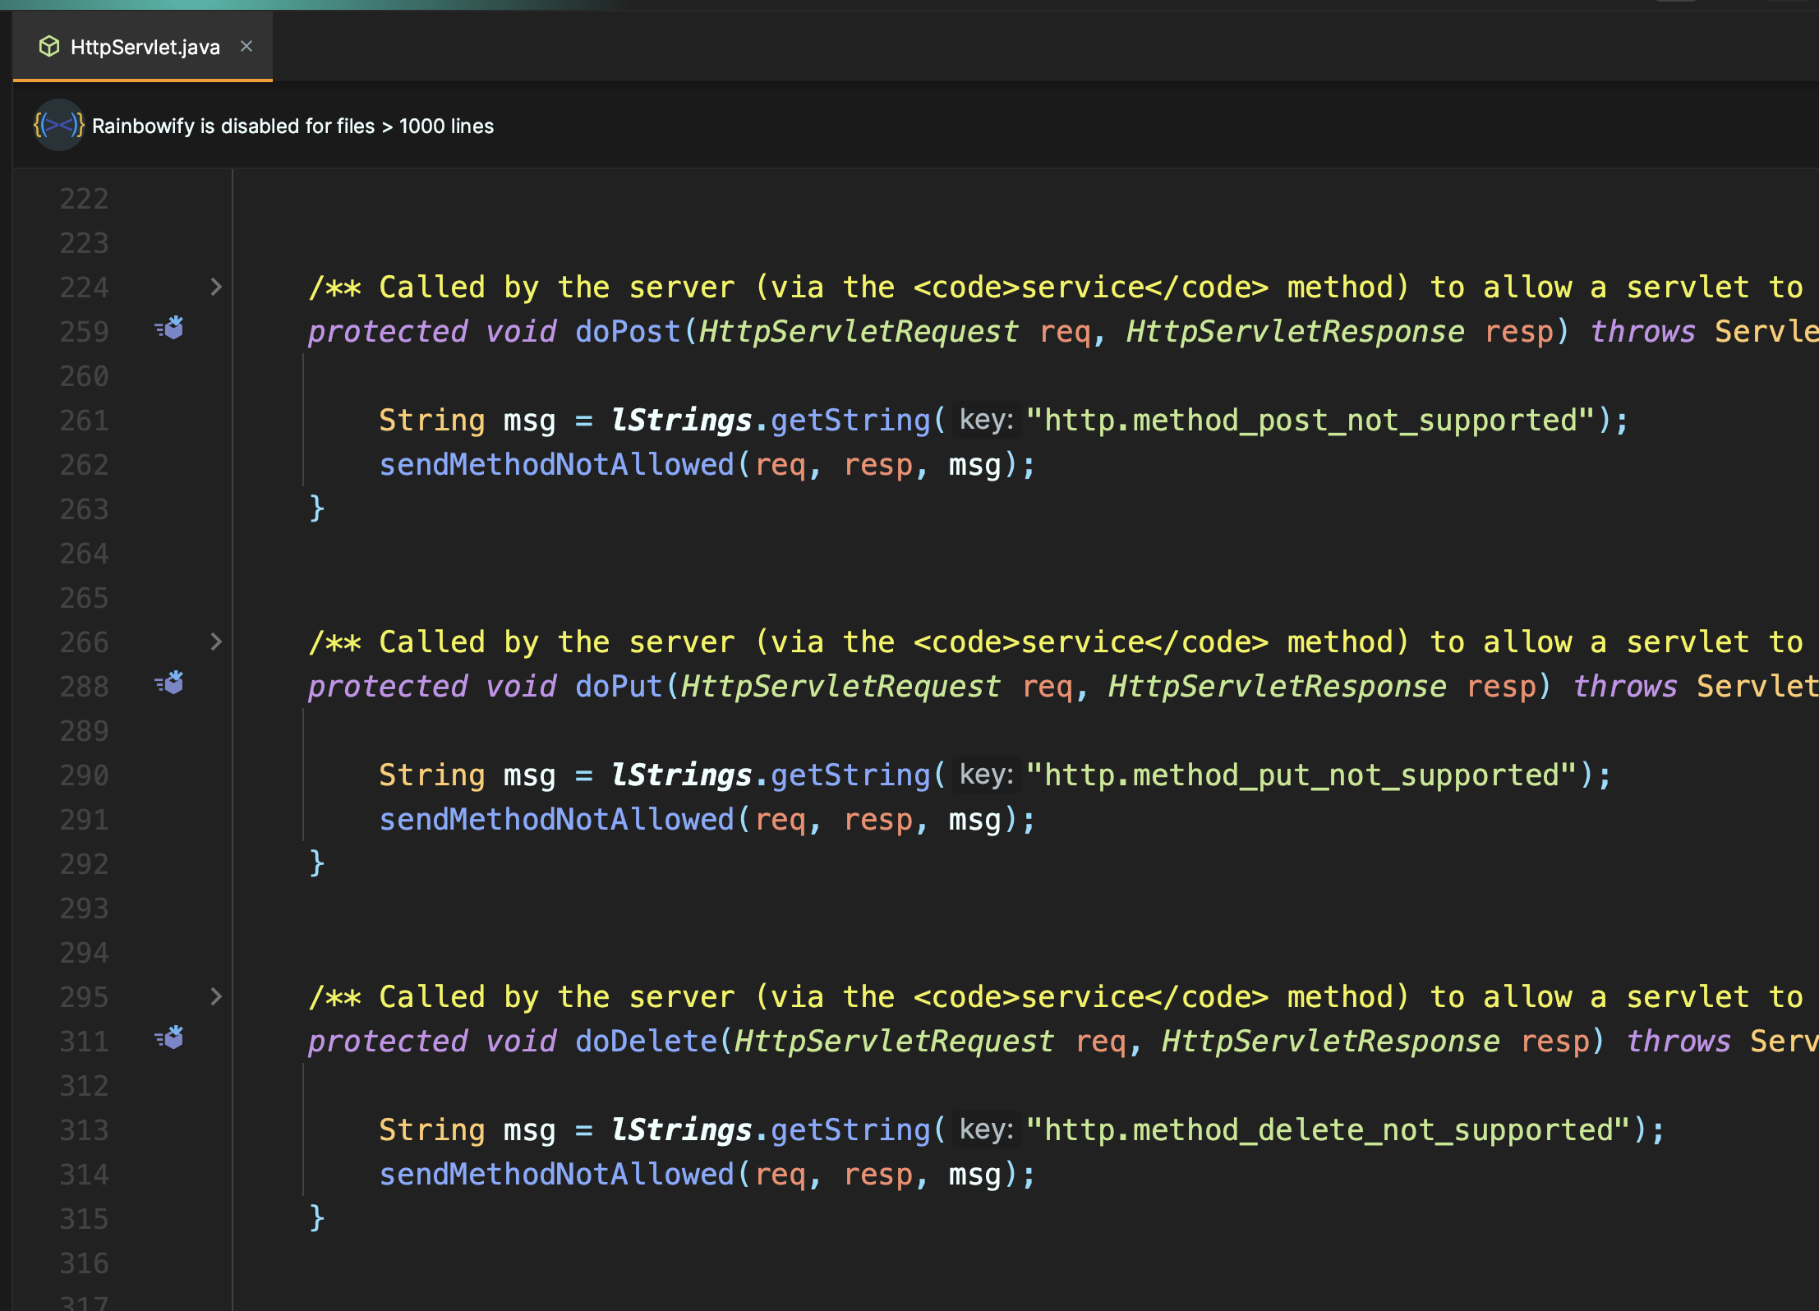Screen dimensions: 1819x1311
Task: Click HttpServletRequest type in doPost signature
Action: point(859,331)
